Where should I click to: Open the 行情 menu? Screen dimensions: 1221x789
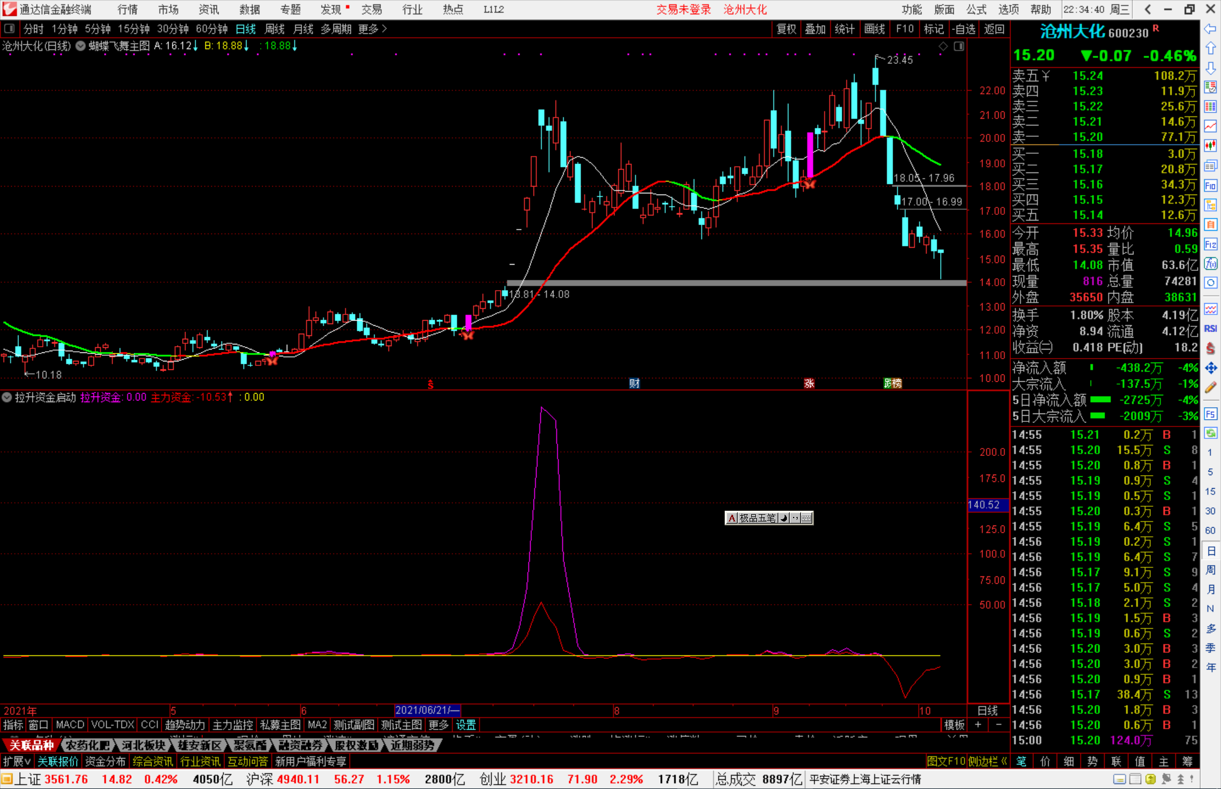coord(127,10)
